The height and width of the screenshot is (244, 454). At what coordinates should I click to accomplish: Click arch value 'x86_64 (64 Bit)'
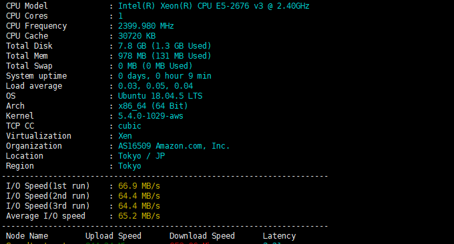[153, 106]
